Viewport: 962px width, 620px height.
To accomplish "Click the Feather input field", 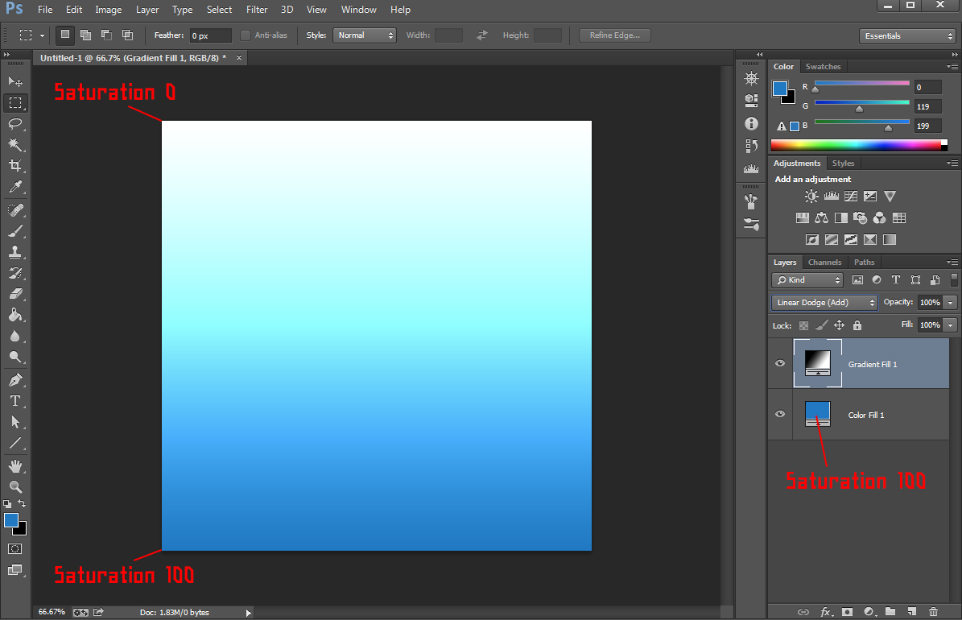I will (210, 36).
